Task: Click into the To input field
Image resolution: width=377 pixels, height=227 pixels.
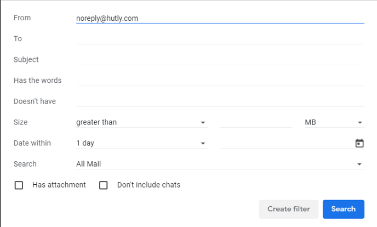Action: pyautogui.click(x=220, y=39)
